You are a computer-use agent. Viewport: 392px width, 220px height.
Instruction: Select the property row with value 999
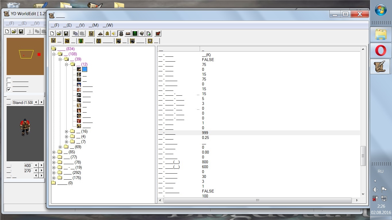pos(259,133)
